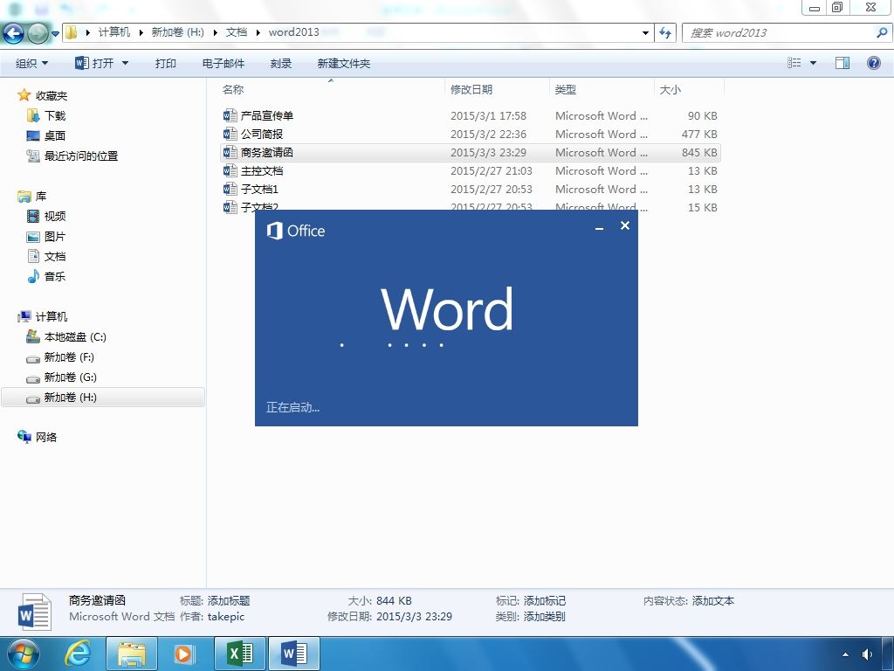
Task: Click the 主控文档 file name
Action: pyautogui.click(x=262, y=170)
